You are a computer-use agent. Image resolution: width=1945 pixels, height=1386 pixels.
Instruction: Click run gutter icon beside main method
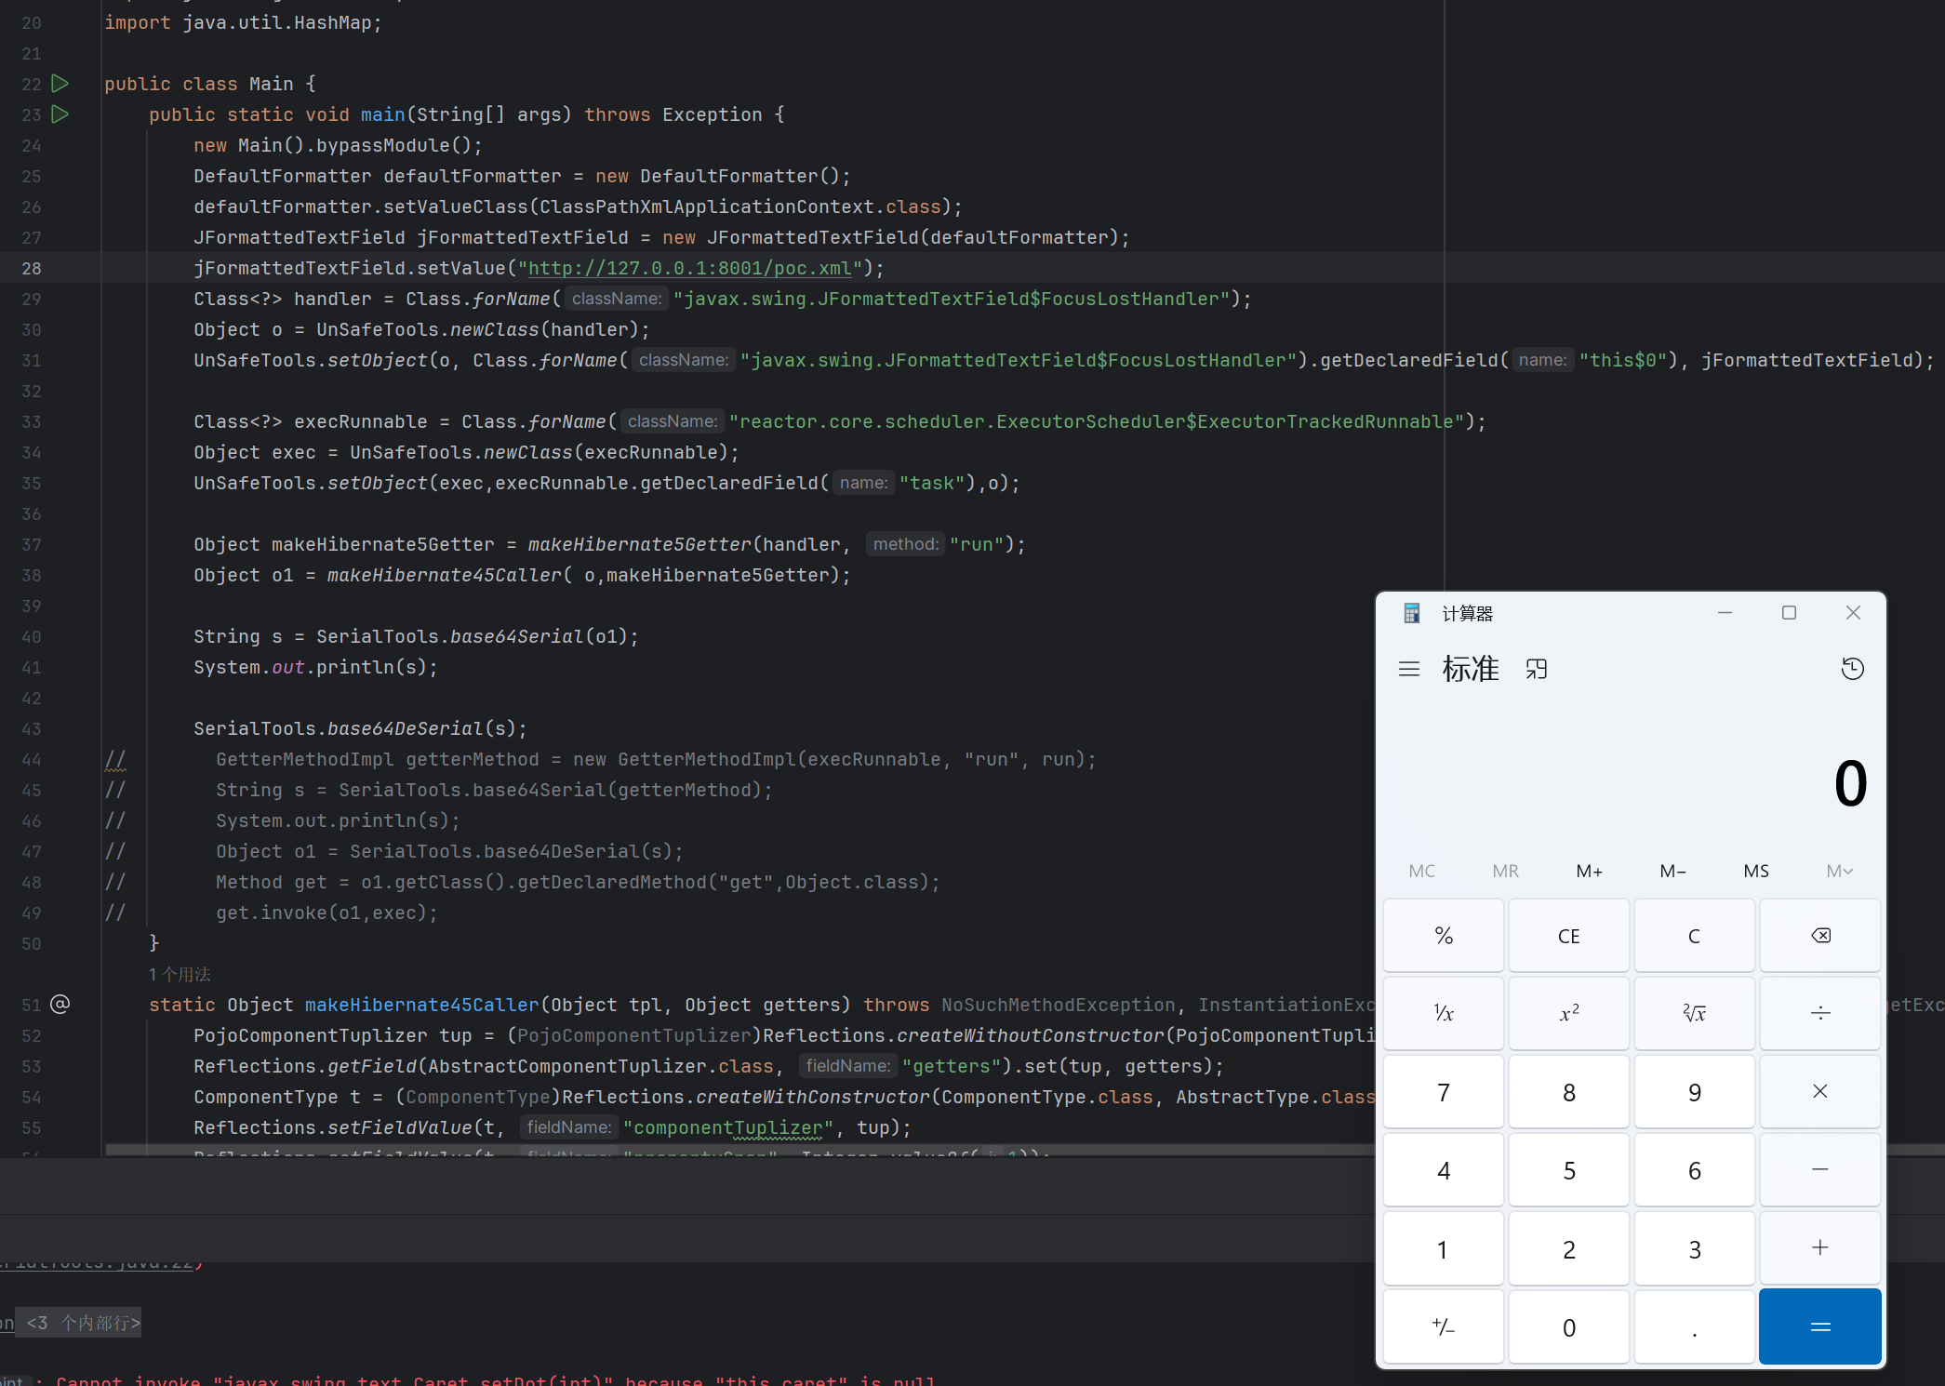(x=60, y=114)
